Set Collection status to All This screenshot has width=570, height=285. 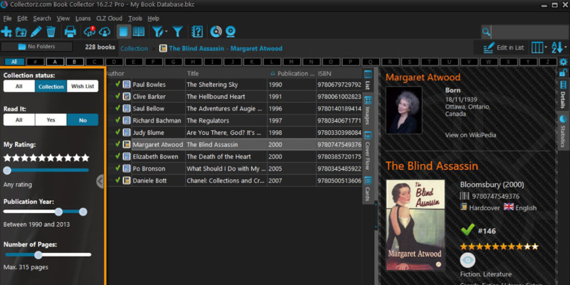(x=19, y=86)
